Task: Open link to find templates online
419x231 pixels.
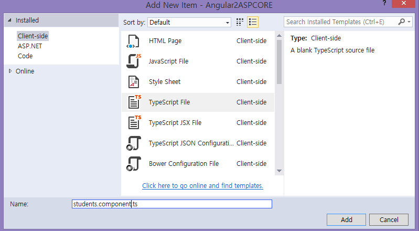Action: click(202, 185)
